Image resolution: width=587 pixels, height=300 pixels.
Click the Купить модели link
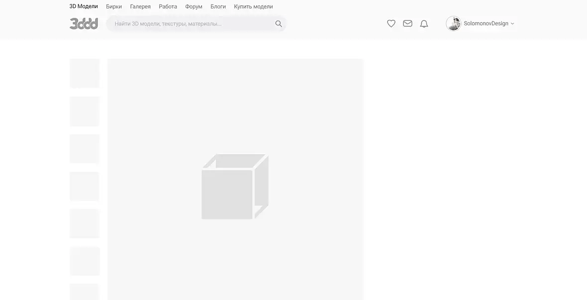[253, 6]
